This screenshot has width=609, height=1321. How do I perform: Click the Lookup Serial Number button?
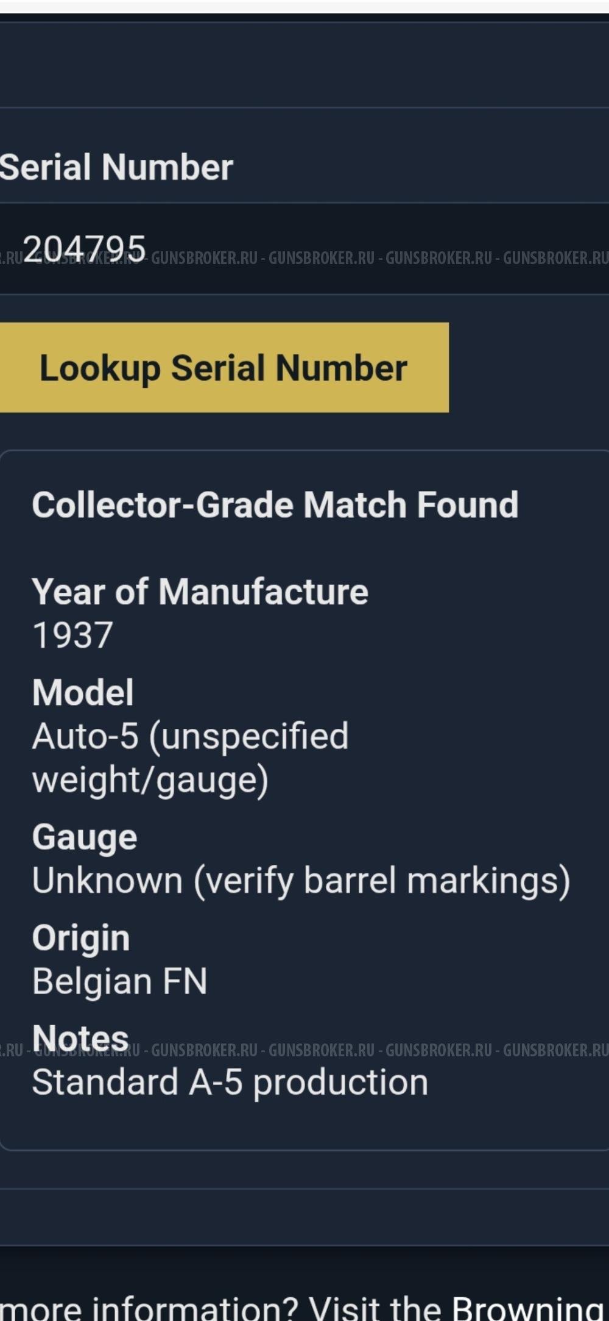click(224, 368)
